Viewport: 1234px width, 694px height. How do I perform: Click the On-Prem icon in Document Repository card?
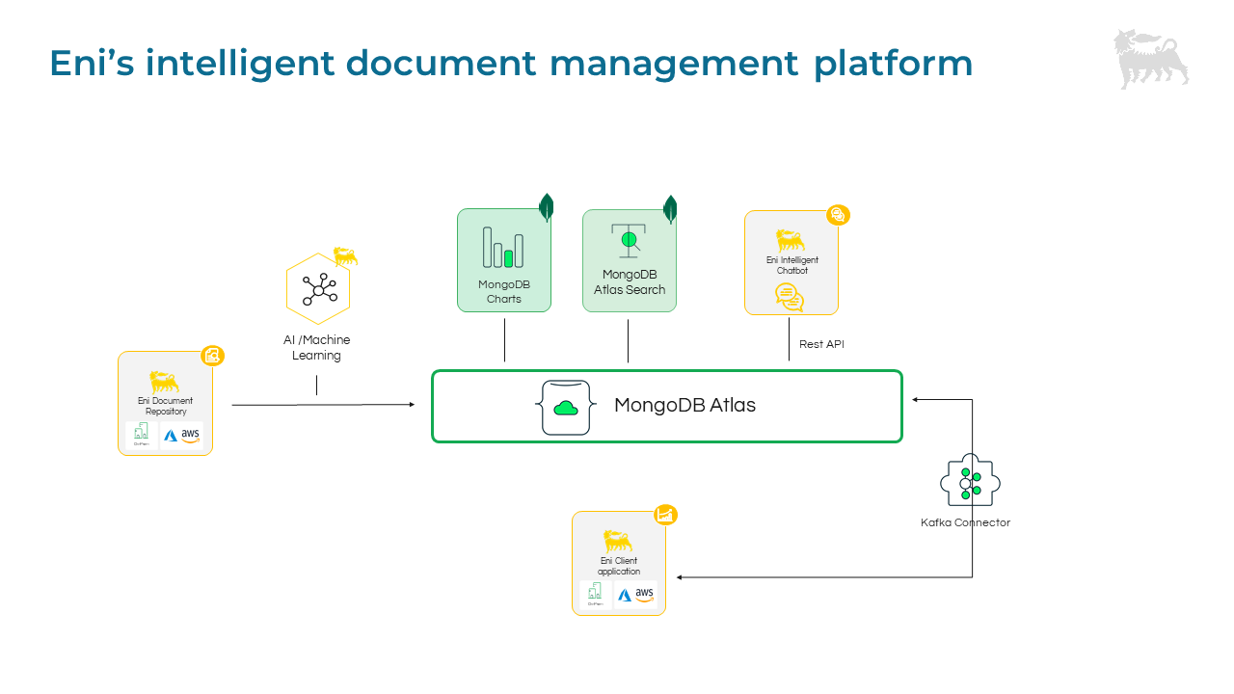[141, 435]
